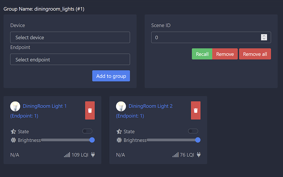This screenshot has height=177, width=283.
Task: Click brightness gear icon for Light 1
Action: pos(13,140)
